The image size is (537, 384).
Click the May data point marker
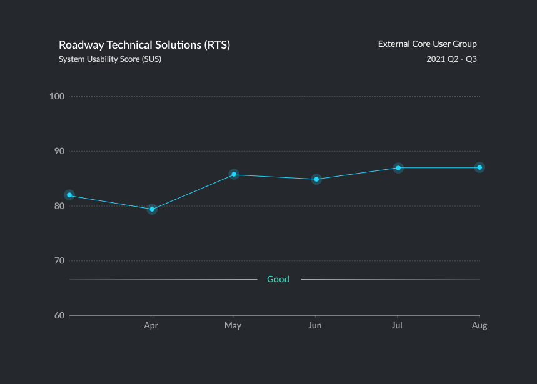(x=234, y=174)
